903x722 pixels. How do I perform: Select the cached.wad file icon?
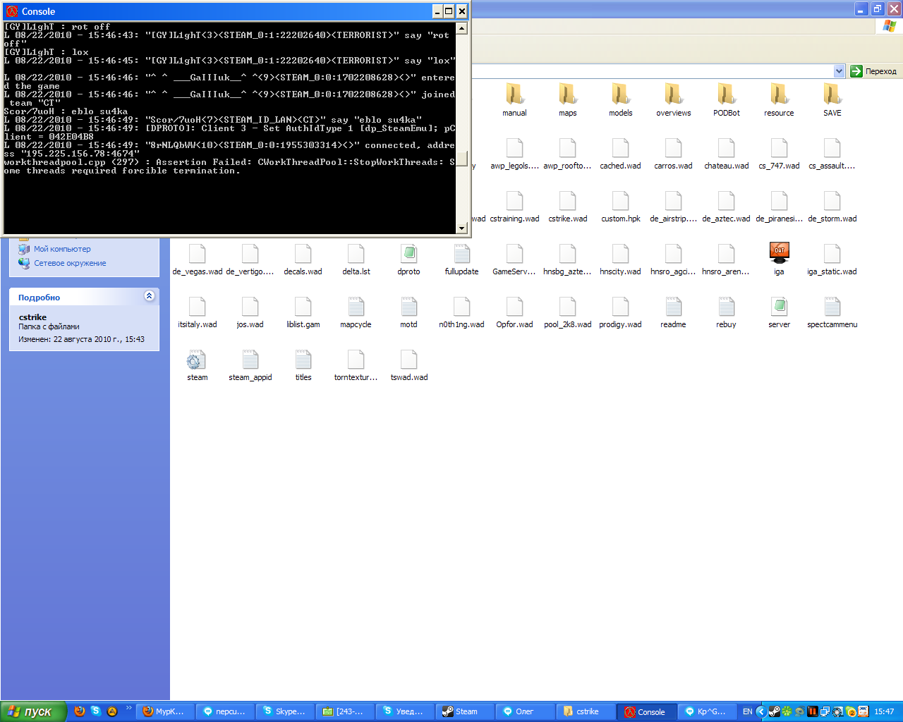[x=620, y=147]
